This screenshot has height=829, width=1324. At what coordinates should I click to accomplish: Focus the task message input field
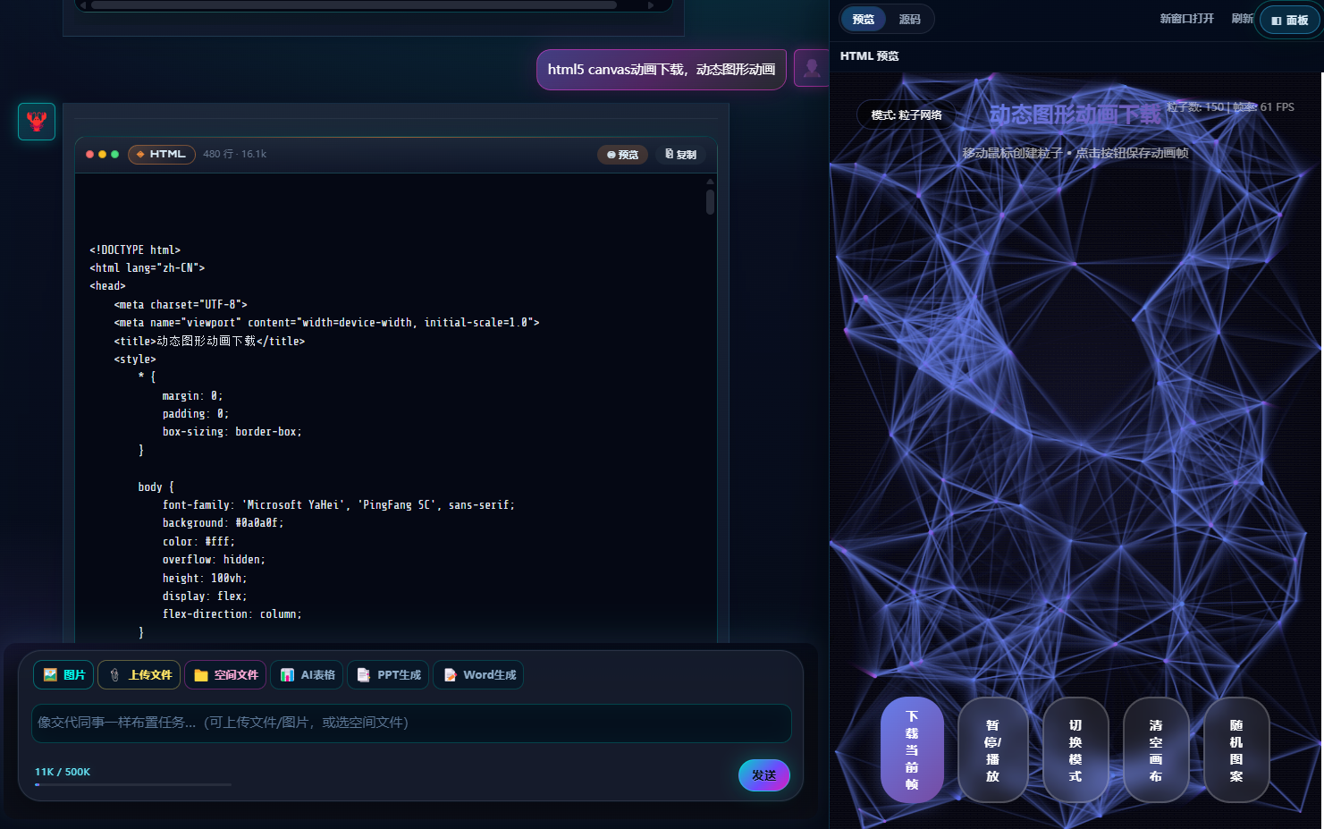(411, 723)
